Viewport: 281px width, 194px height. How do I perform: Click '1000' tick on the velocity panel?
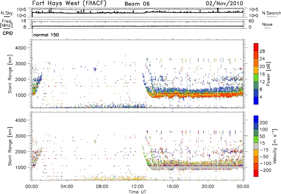[20, 167]
